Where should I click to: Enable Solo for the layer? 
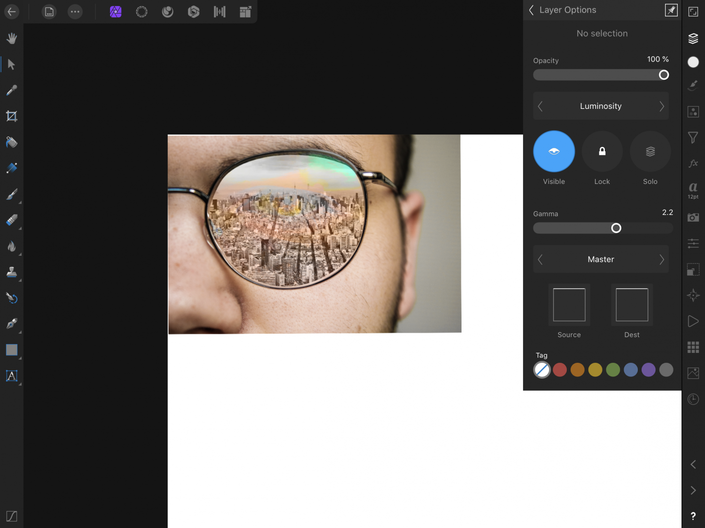650,152
